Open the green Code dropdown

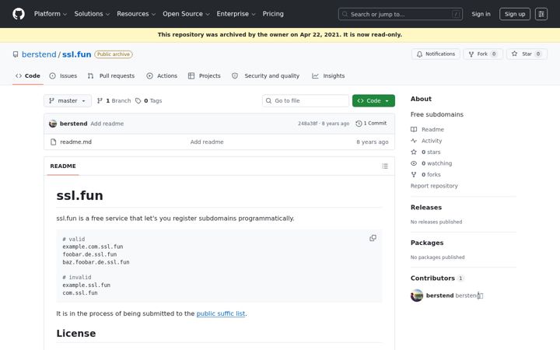[373, 100]
